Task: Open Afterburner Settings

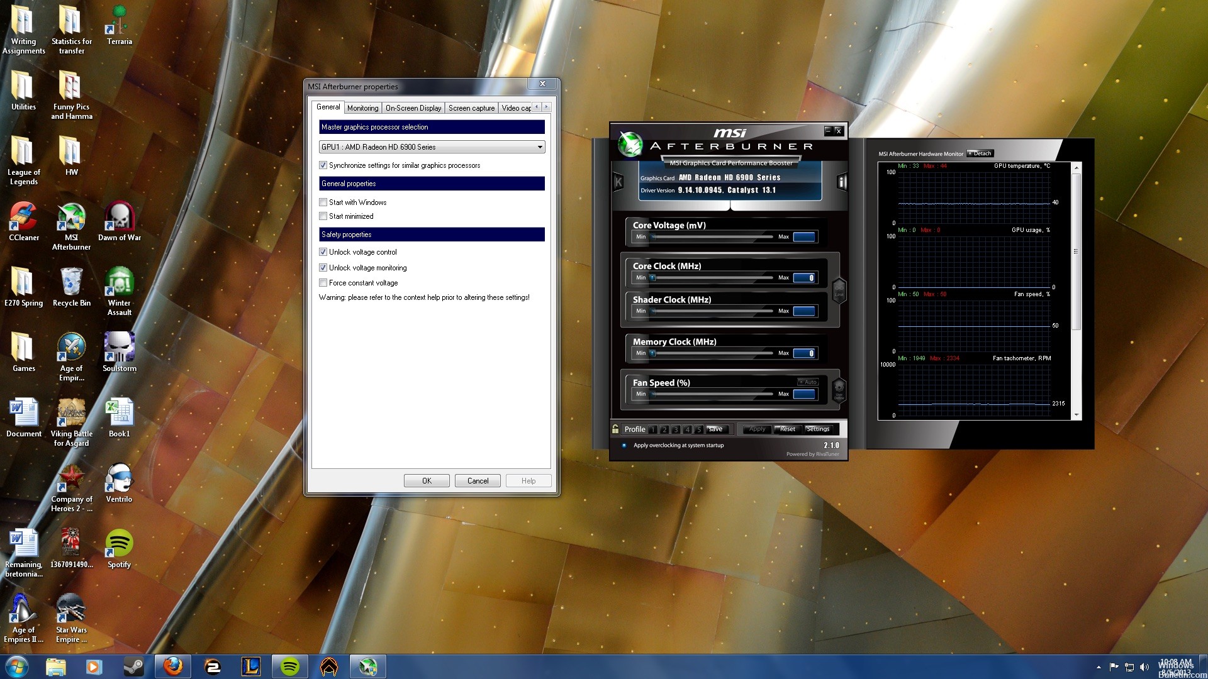Action: point(818,429)
